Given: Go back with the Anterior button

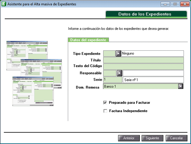Looking at the screenshot, I should point(129,138).
